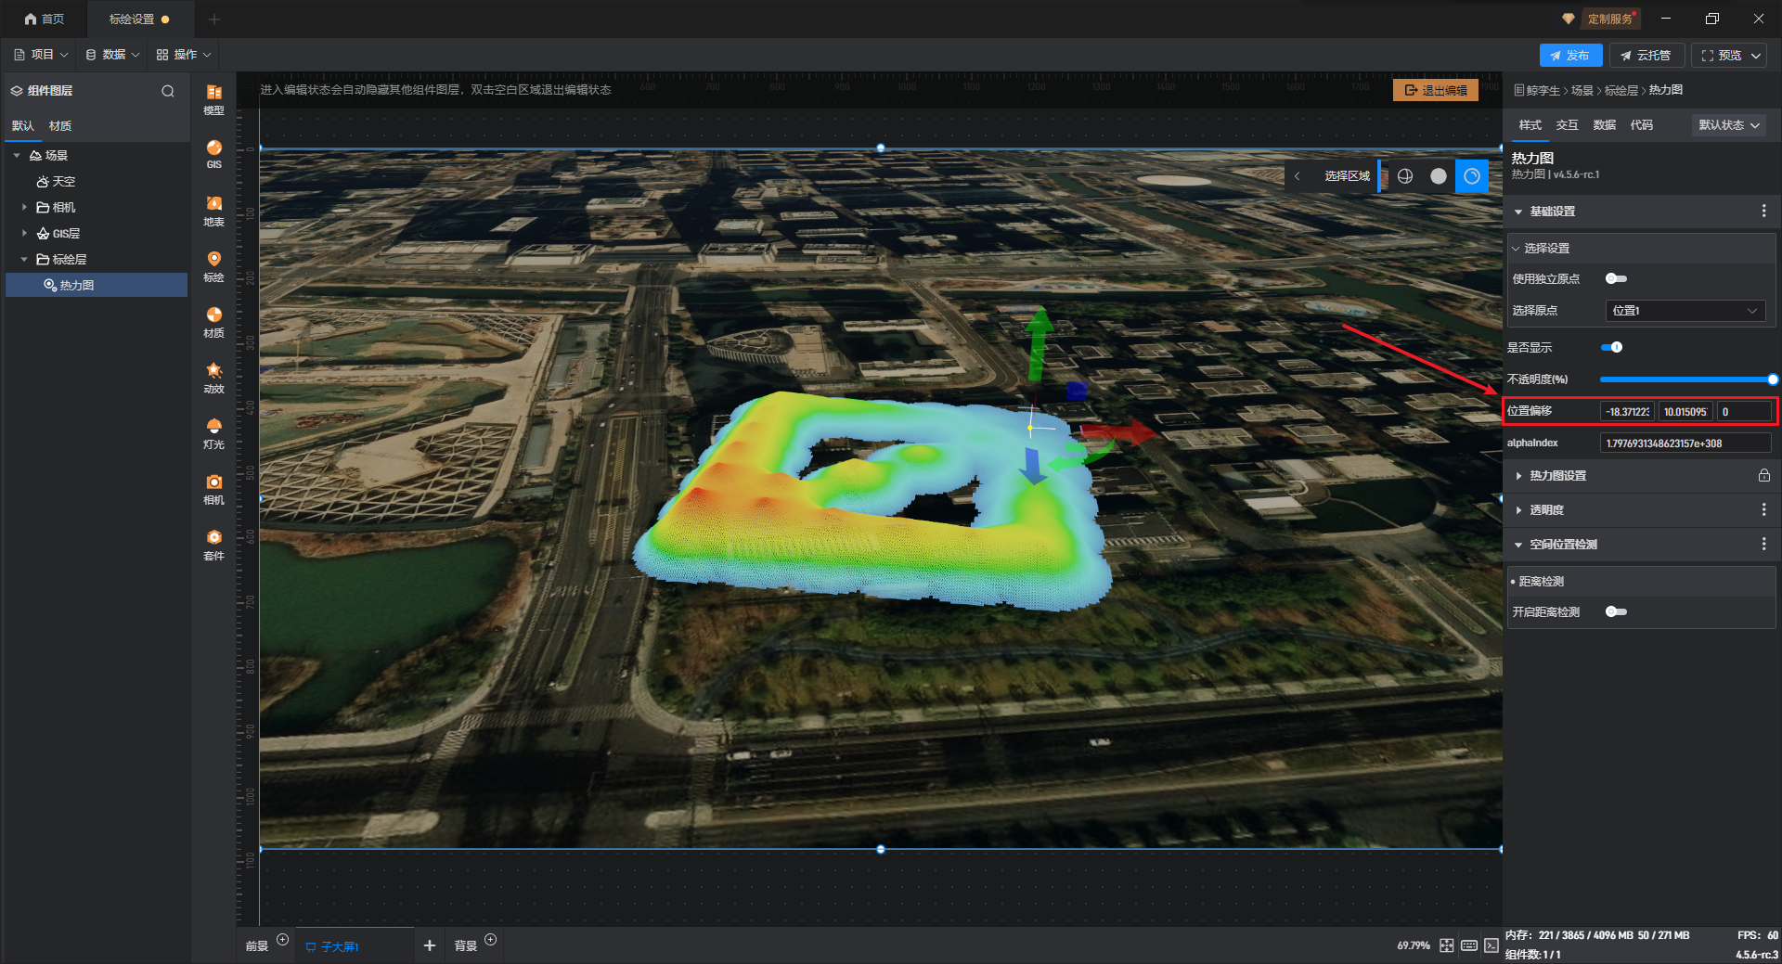Open the 操作 menu
This screenshot has width=1782, height=964.
184,55
